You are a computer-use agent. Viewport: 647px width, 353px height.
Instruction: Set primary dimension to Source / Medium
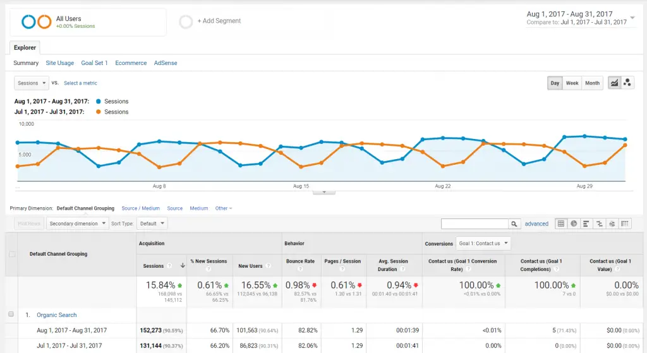point(140,208)
